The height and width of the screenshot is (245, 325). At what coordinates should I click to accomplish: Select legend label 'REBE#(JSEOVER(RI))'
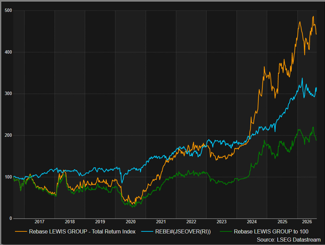point(183,232)
